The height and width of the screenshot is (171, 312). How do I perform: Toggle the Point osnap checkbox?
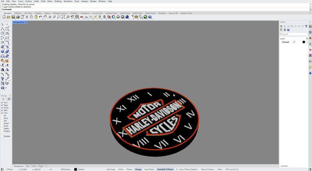coord(2,108)
